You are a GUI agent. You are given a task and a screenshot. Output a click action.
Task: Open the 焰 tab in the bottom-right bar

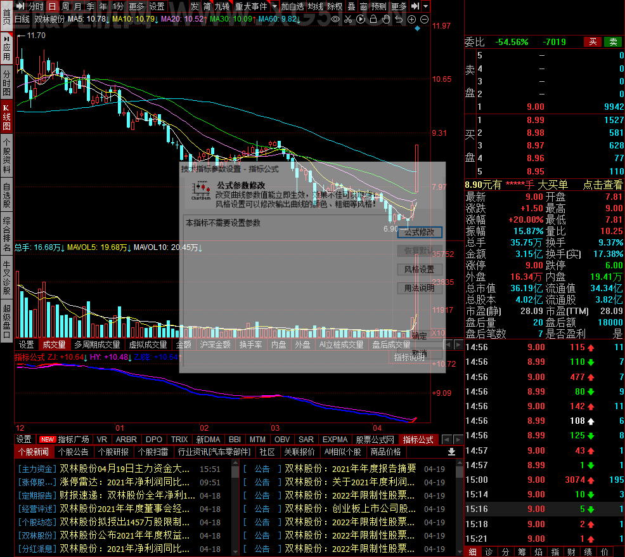539,552
